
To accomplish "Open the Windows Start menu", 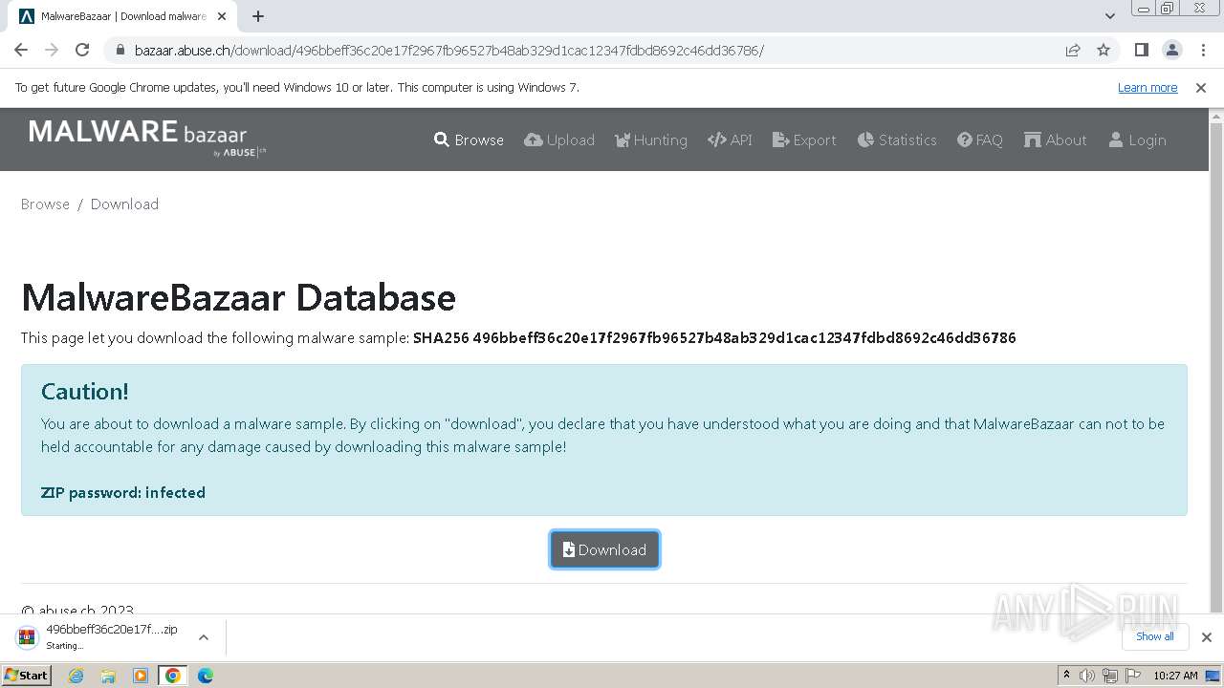I will click(x=26, y=676).
